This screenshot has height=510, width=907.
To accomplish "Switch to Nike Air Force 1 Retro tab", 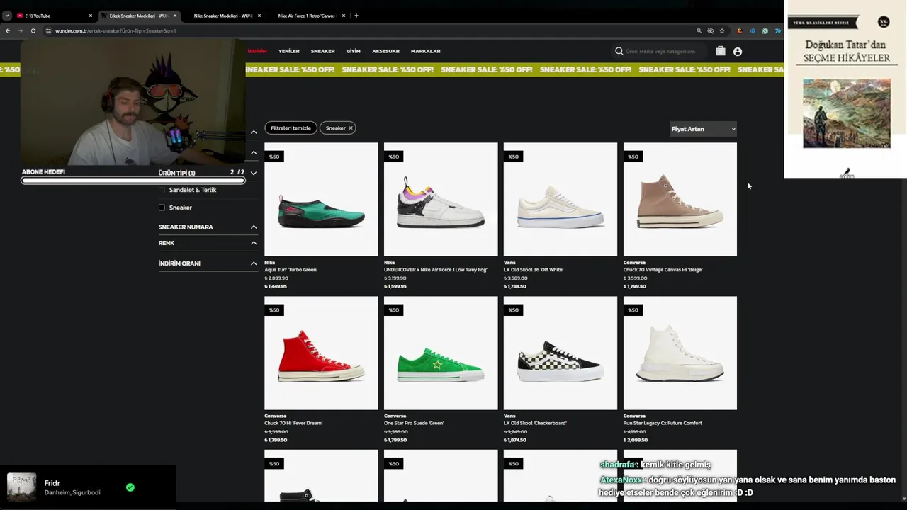I will click(x=306, y=16).
